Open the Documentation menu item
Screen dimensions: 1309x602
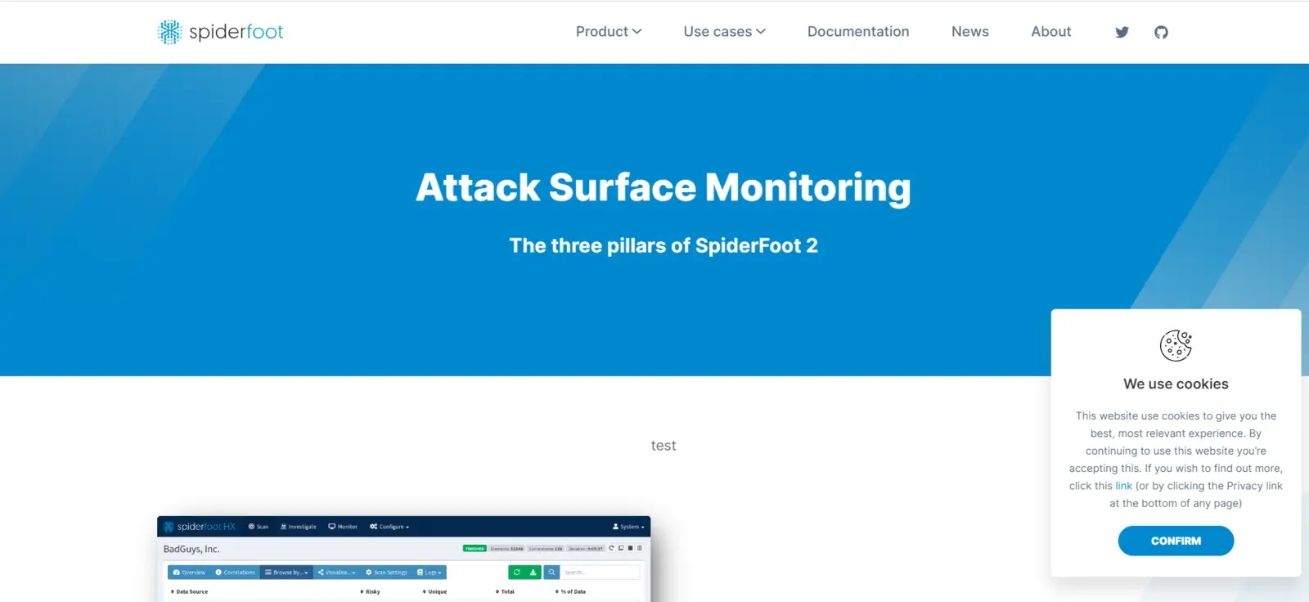[x=858, y=32]
